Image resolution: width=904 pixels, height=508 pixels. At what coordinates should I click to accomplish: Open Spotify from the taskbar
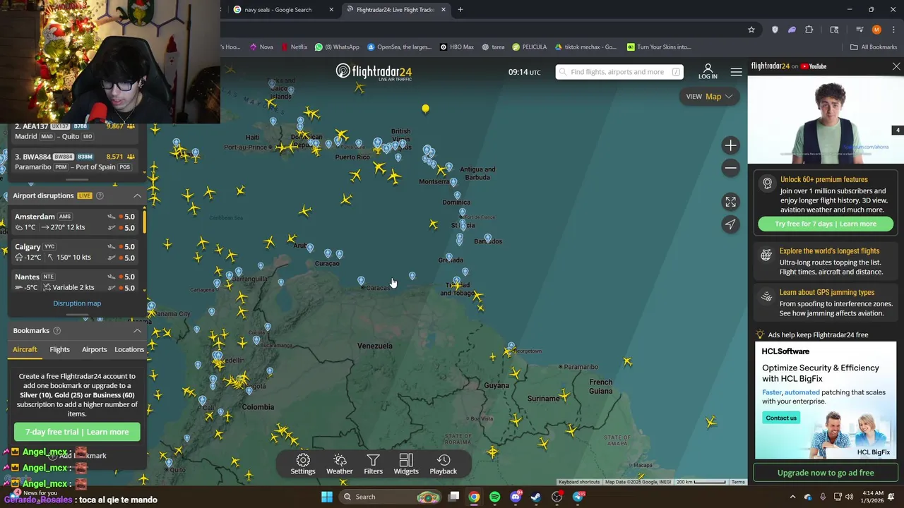point(494,497)
